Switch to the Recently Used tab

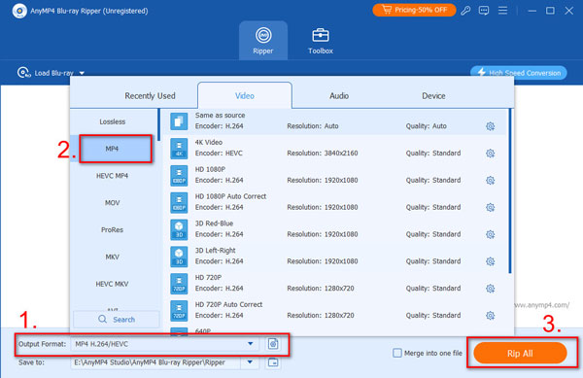pos(150,96)
